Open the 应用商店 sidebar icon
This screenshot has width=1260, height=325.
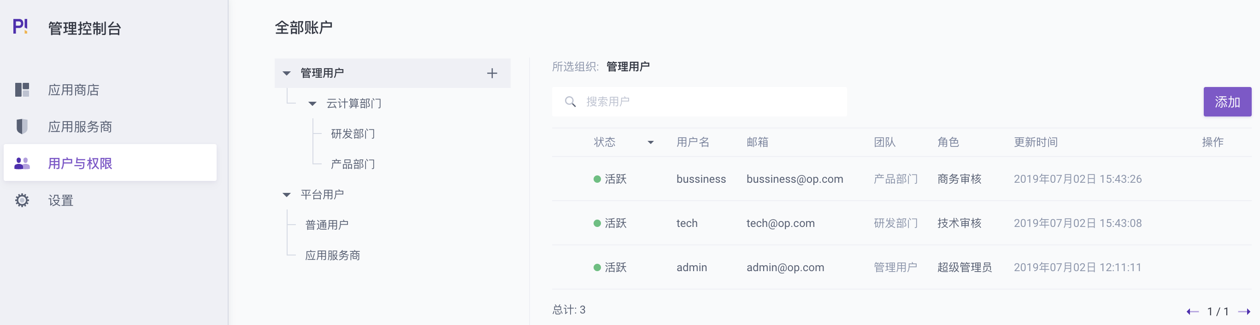[x=22, y=90]
